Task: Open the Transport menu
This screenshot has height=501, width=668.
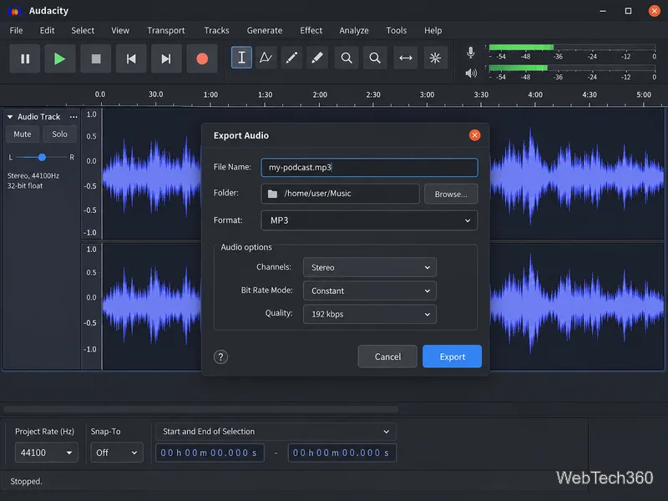Action: pyautogui.click(x=166, y=30)
